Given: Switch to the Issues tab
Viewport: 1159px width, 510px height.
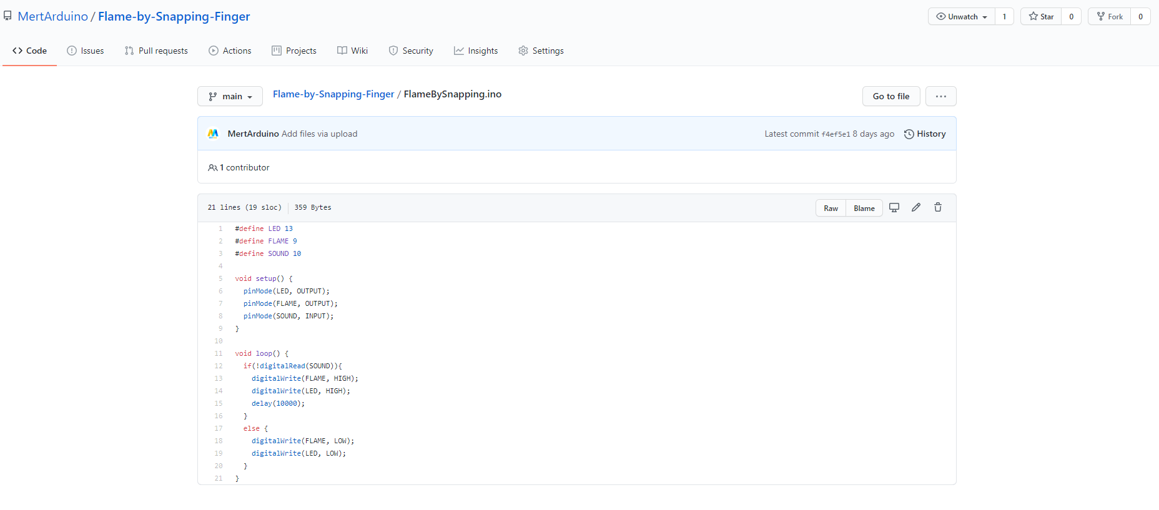Looking at the screenshot, I should (86, 51).
